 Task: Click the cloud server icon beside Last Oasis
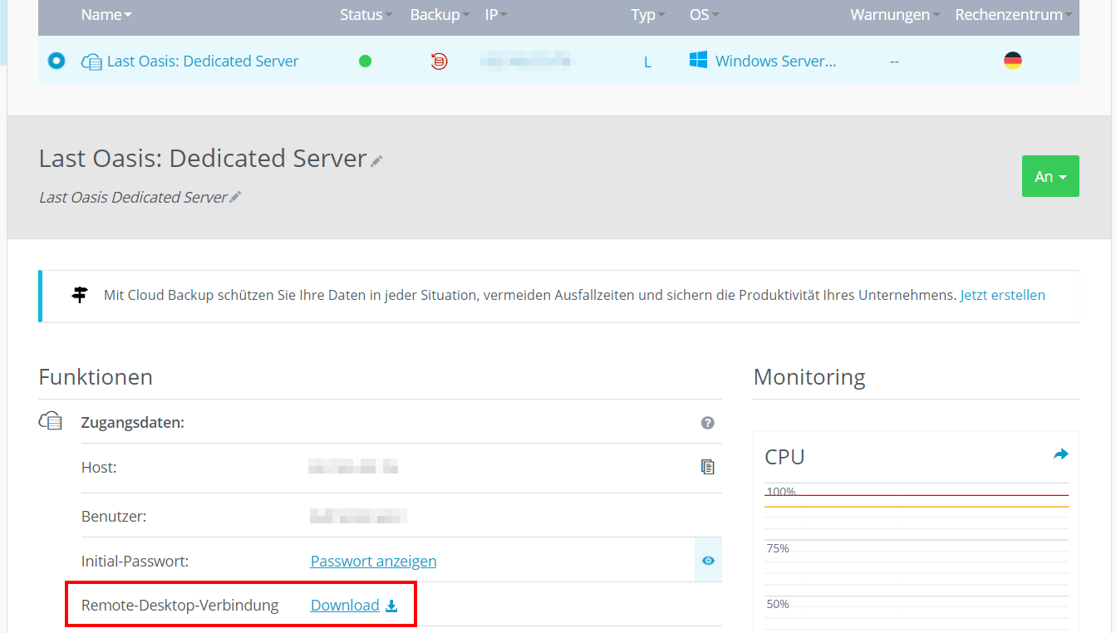point(91,61)
